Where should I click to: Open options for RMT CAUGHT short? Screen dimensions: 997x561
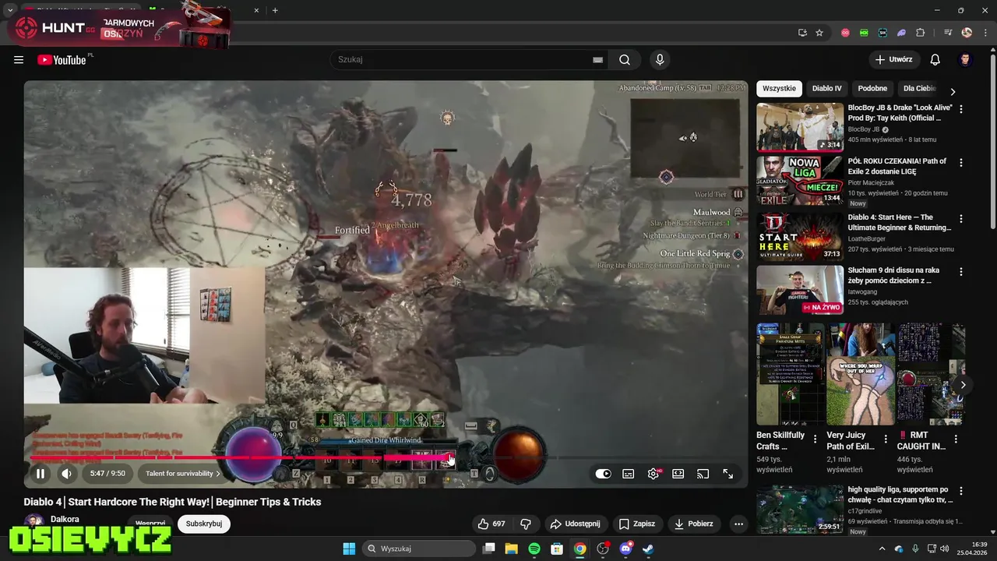pyautogui.click(x=956, y=439)
